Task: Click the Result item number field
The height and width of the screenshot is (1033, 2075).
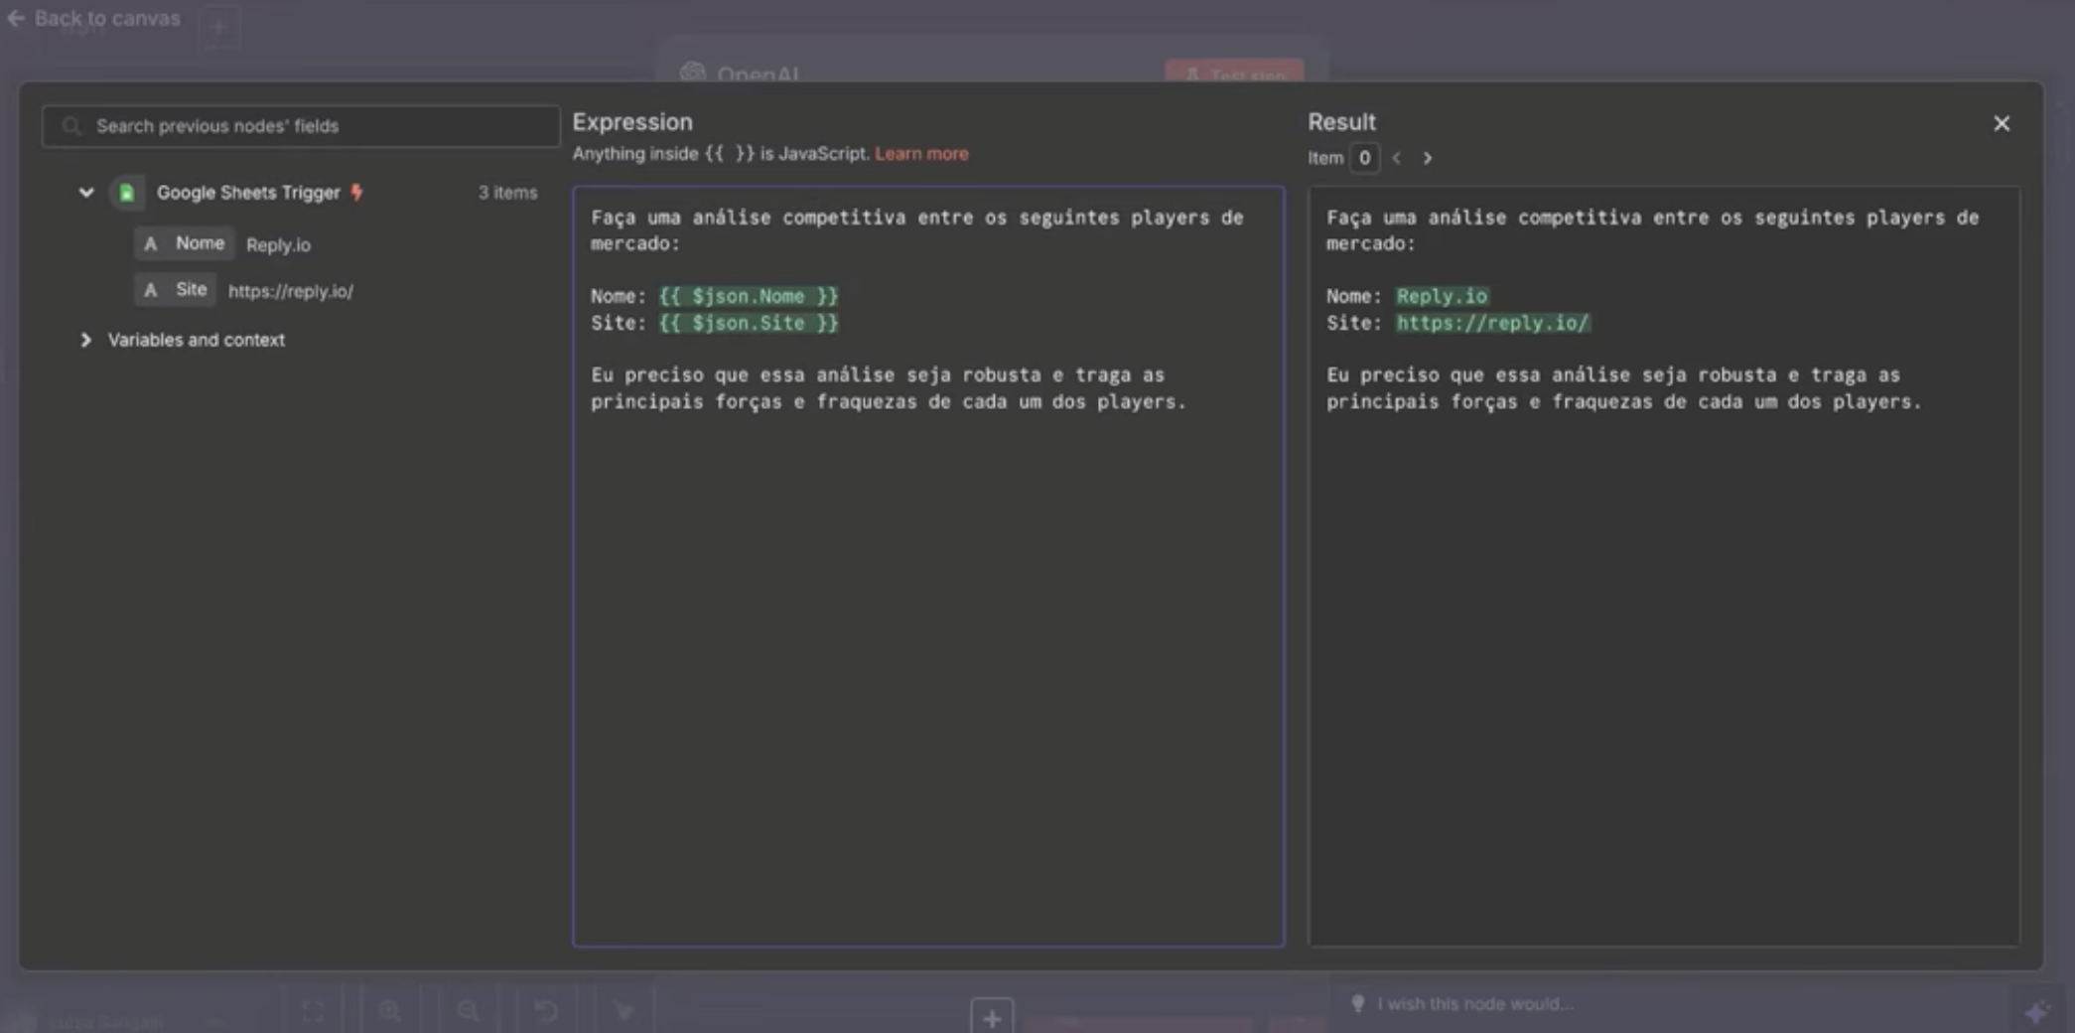Action: [1364, 158]
